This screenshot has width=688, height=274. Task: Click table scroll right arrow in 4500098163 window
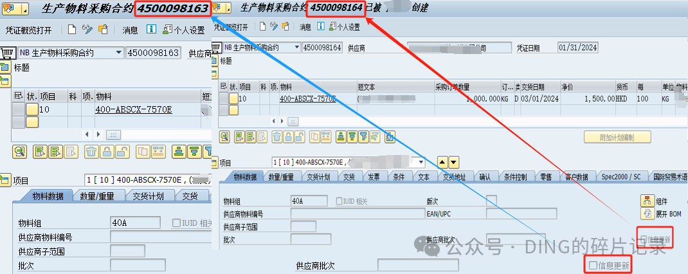pyautogui.click(x=98, y=134)
